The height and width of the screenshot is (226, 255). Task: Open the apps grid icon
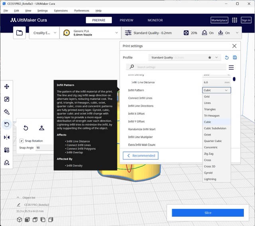tap(235, 20)
